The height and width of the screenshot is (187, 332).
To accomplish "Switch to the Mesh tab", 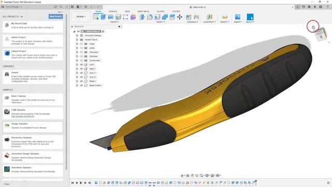I will pyautogui.click(x=127, y=11).
